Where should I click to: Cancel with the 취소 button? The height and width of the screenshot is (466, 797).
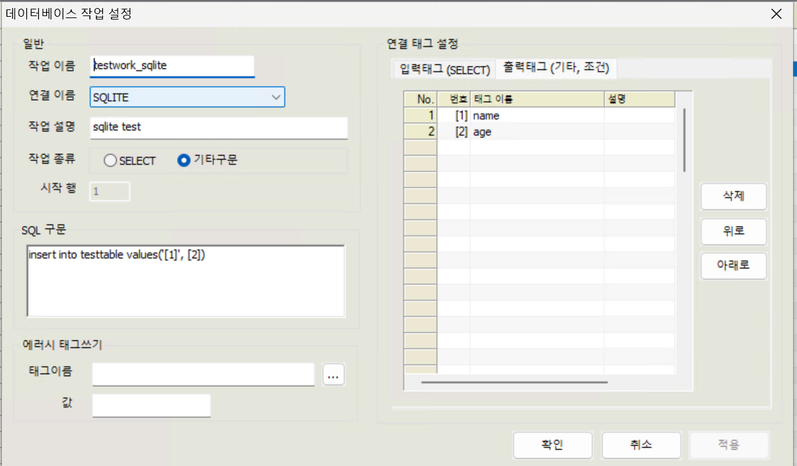(x=641, y=445)
